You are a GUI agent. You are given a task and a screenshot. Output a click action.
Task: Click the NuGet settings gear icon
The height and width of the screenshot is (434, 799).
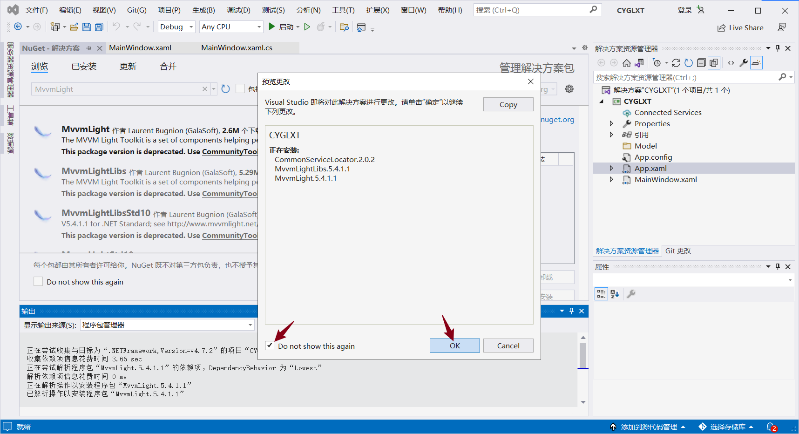point(569,89)
